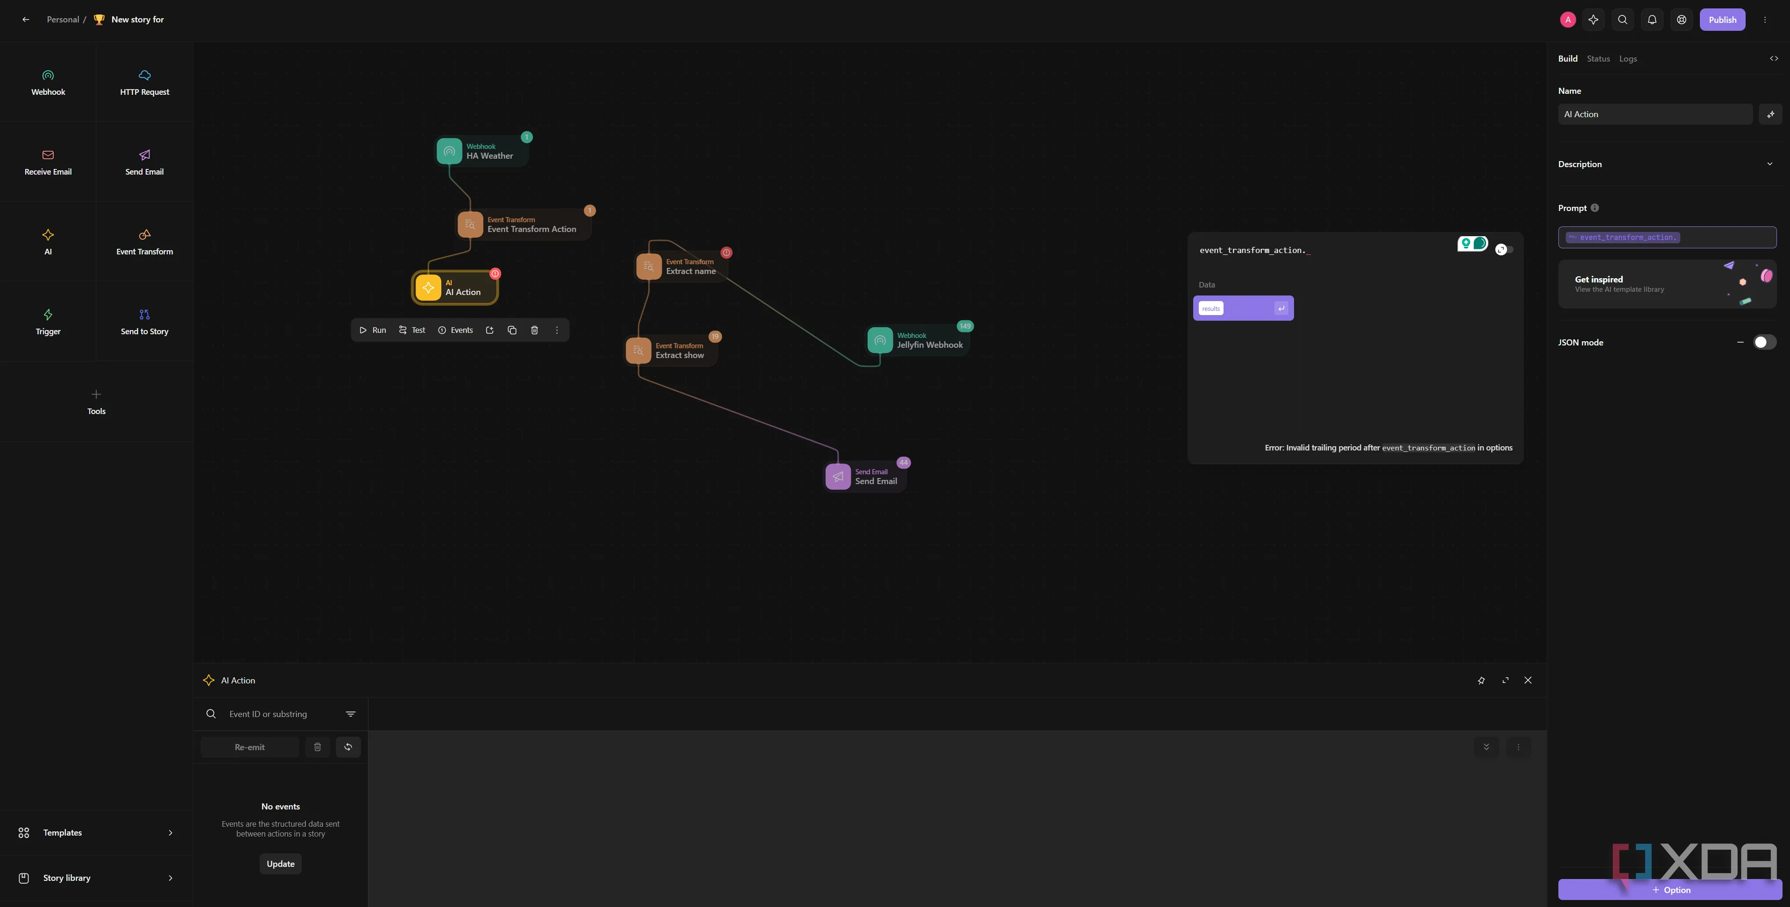Expand the Description section

tap(1769, 164)
